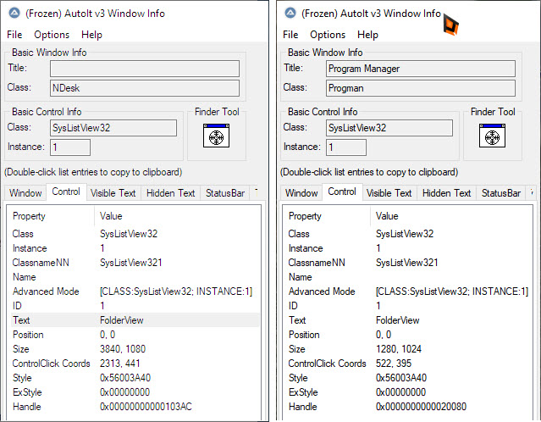
Task: Click the AutoIt icon in the right title bar
Action: tap(289, 14)
